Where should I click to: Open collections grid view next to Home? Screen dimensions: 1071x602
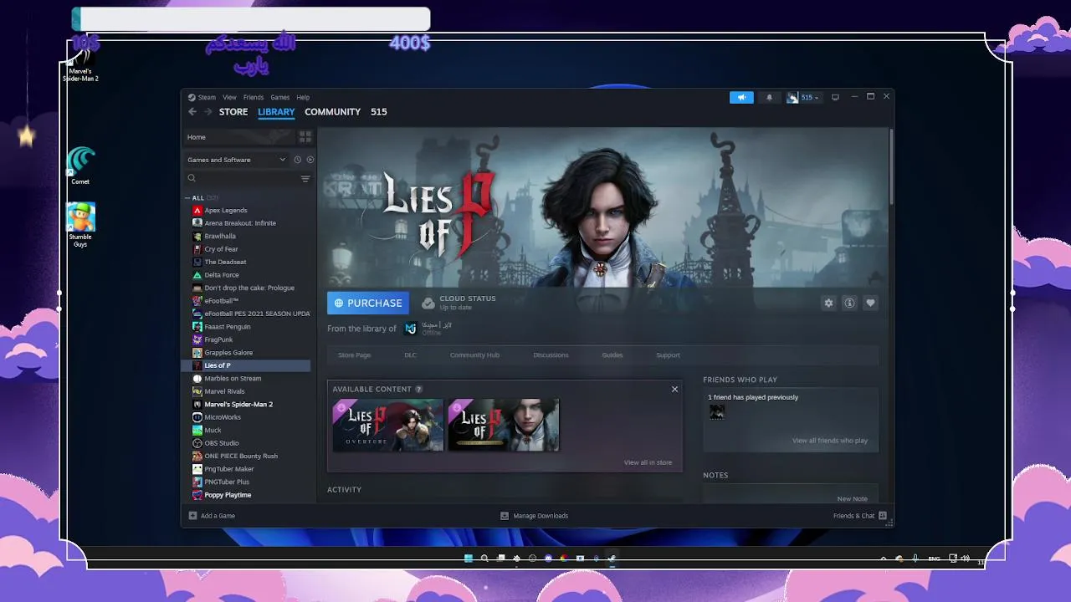(305, 137)
